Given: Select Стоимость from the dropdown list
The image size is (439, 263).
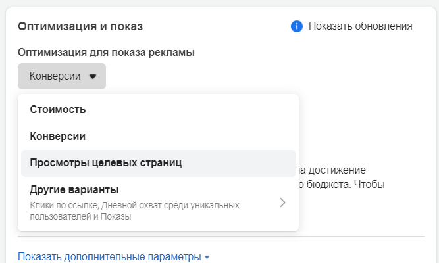Looking at the screenshot, I should 58,109.
